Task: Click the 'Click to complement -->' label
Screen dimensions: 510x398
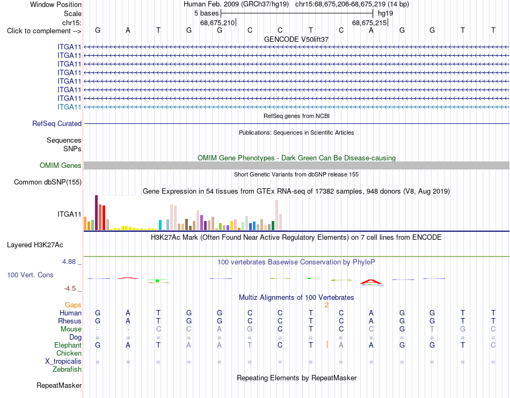Action: 44,31
